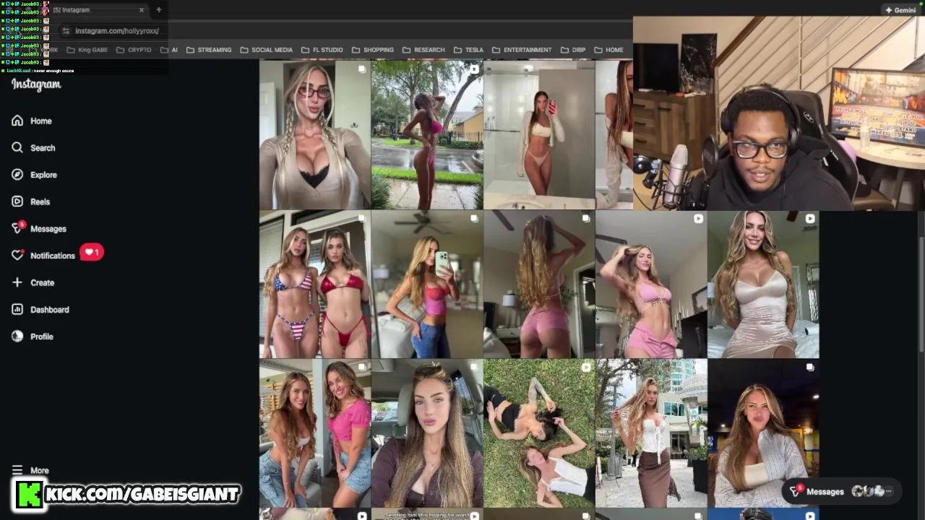Click the Create plus icon
925x520 pixels.
pyautogui.click(x=17, y=282)
